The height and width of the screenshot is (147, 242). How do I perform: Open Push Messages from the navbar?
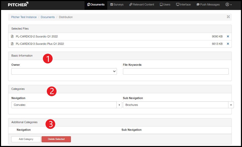coord(208,4)
